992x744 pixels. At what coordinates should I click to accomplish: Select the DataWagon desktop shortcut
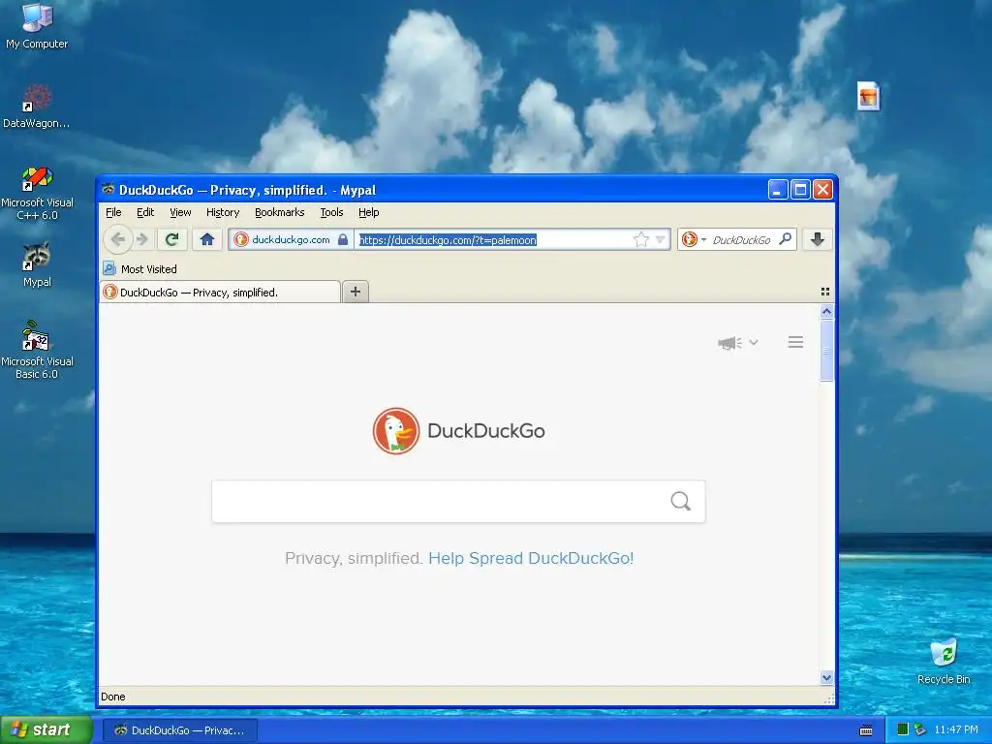pos(37,106)
